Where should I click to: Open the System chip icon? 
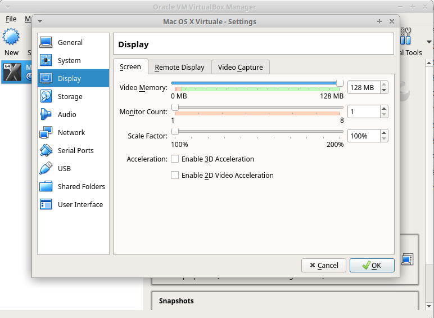click(46, 60)
